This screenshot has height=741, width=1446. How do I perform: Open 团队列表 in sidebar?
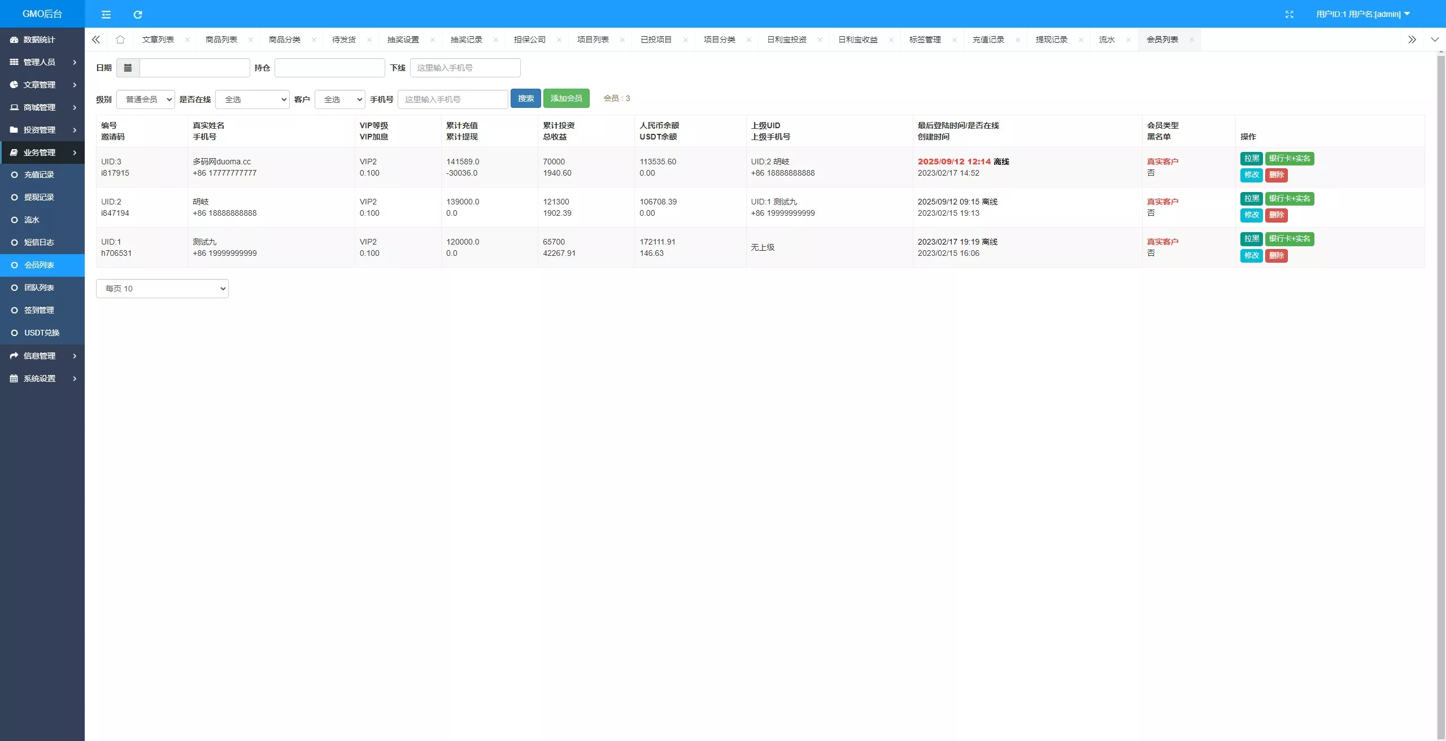[42, 287]
